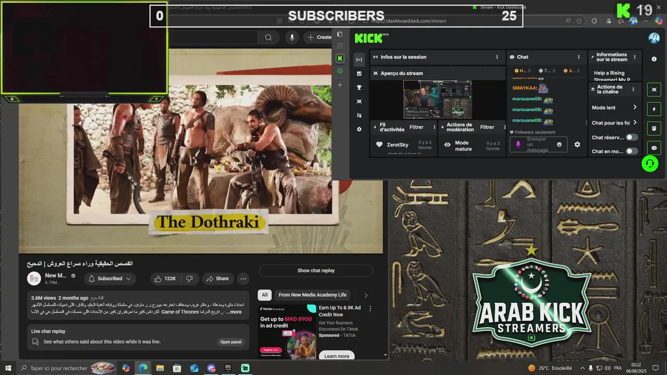Open Infos sur la session panel menu
The width and height of the screenshot is (667, 375).
click(x=497, y=57)
